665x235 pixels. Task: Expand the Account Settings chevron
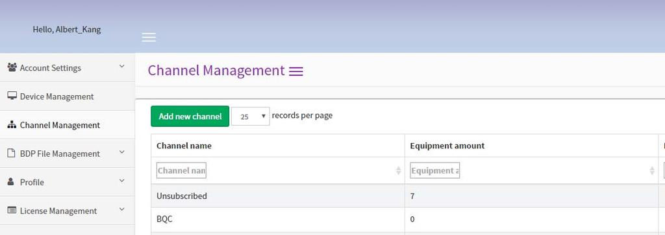[122, 67]
